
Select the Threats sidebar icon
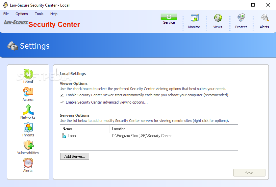coord(28,128)
